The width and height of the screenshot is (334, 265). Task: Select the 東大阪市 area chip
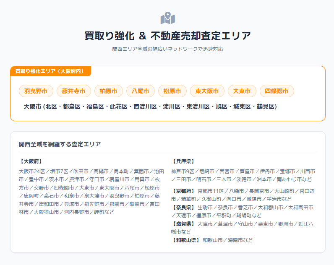207,91
